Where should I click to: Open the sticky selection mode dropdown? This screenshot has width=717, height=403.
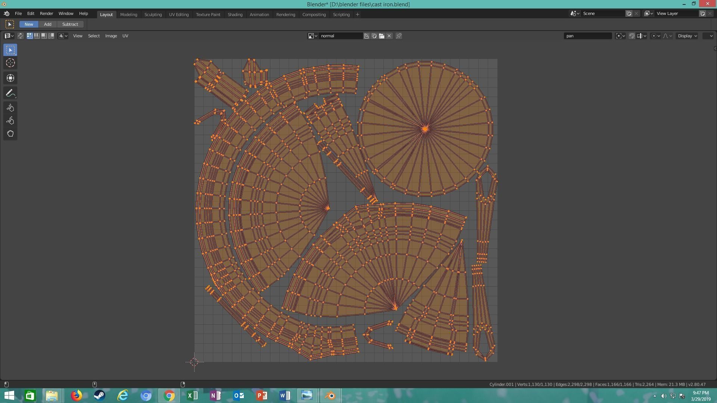63,36
